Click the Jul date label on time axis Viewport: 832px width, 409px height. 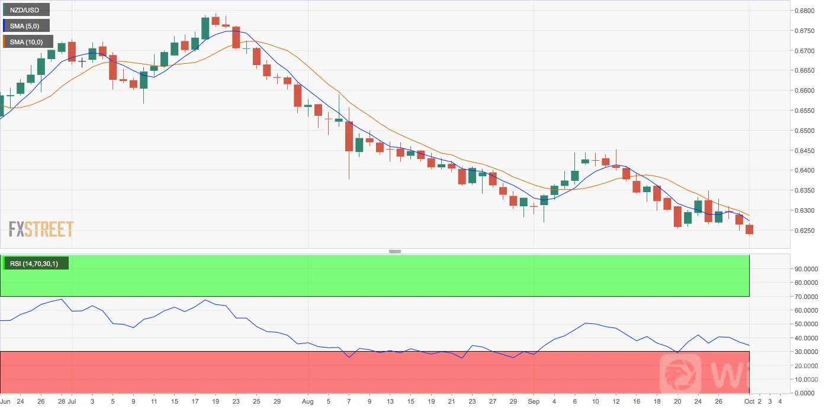72,400
